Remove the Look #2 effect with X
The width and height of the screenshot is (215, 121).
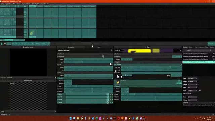(x=112, y=97)
